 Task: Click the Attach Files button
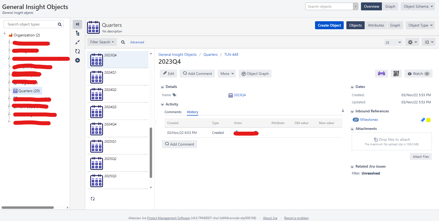pos(421,157)
